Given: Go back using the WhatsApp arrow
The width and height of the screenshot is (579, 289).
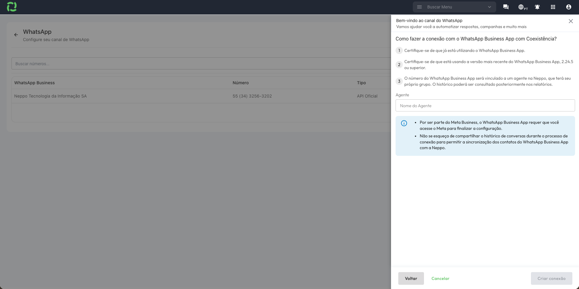Looking at the screenshot, I should 16,35.
